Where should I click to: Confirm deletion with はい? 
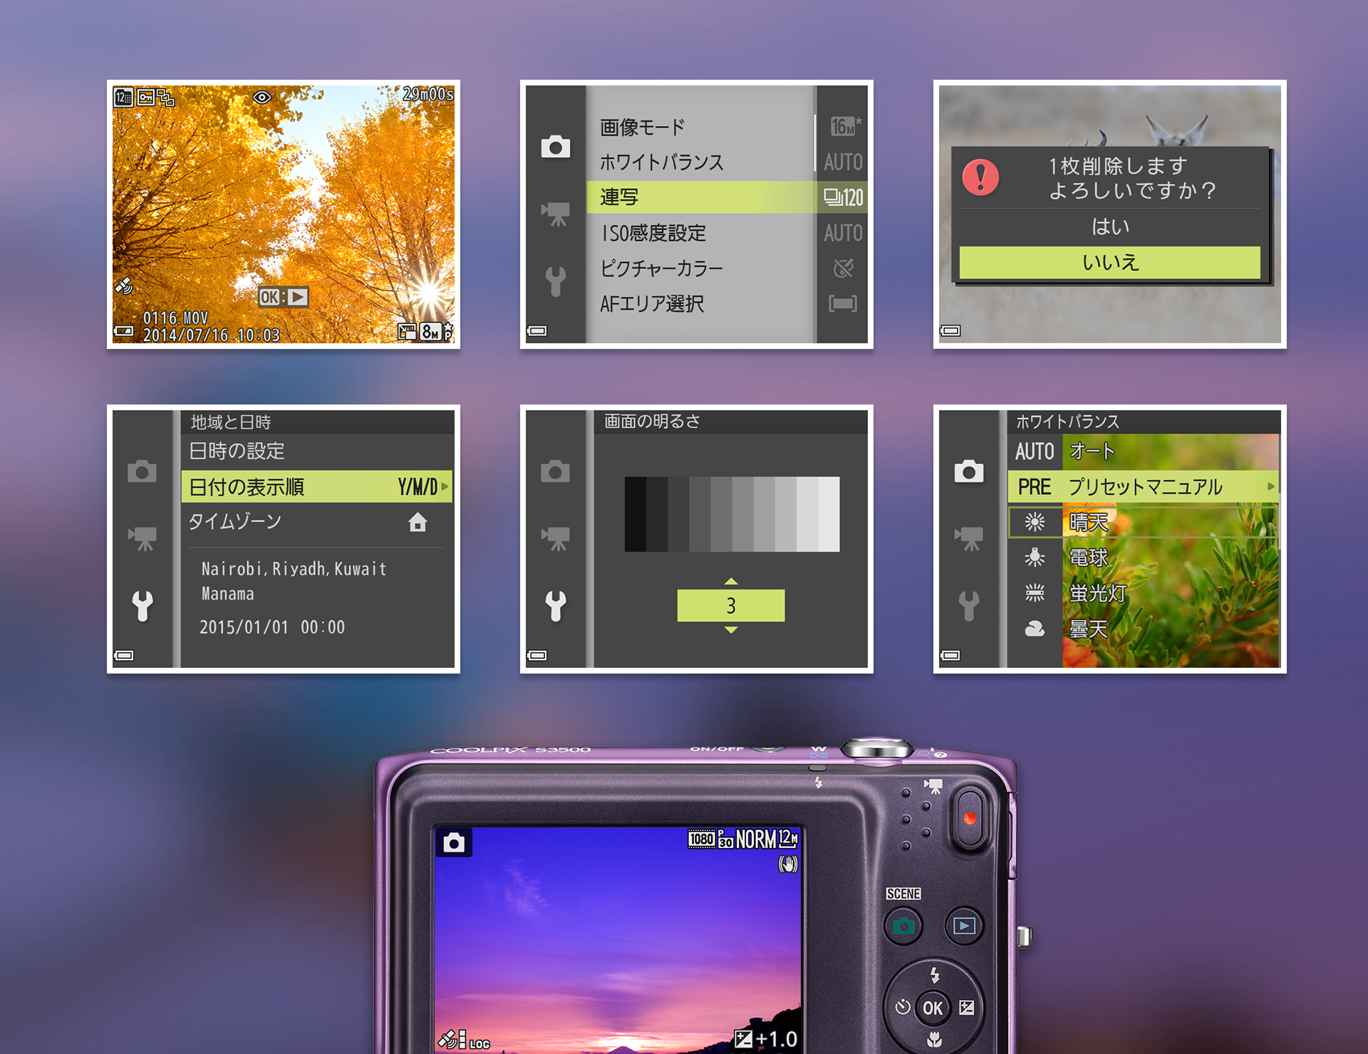(1110, 226)
